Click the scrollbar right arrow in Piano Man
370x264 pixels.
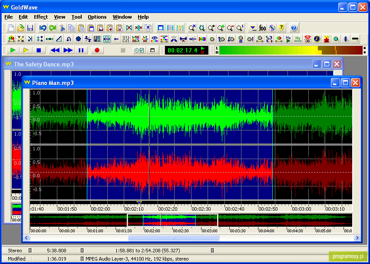coord(357,238)
